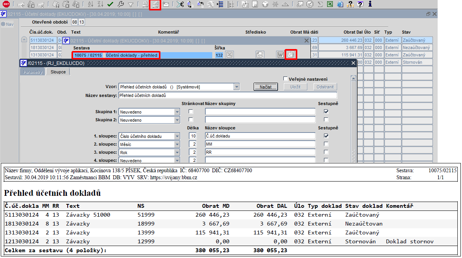This screenshot has width=462, height=258.
Task: Click the PDF export icon in Sestava row
Action: coord(290,54)
